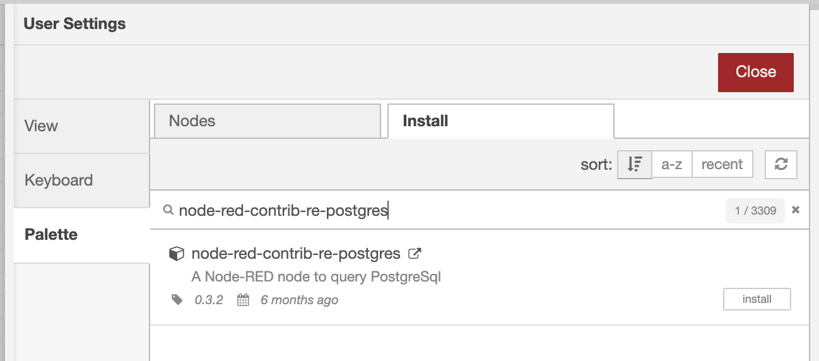Click into the module search field
This screenshot has height=361, width=819.
[442, 210]
